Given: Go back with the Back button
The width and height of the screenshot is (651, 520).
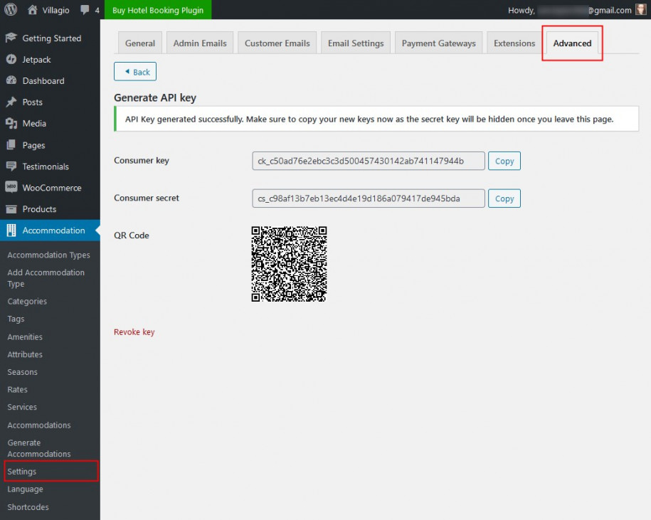Looking at the screenshot, I should click(135, 72).
